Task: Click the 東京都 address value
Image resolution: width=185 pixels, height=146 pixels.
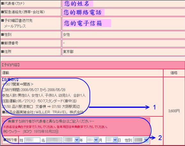Action: pyautogui.click(x=68, y=52)
